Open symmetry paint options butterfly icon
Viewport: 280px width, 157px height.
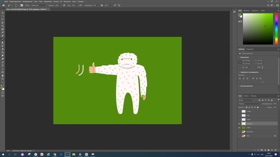pos(119,5)
